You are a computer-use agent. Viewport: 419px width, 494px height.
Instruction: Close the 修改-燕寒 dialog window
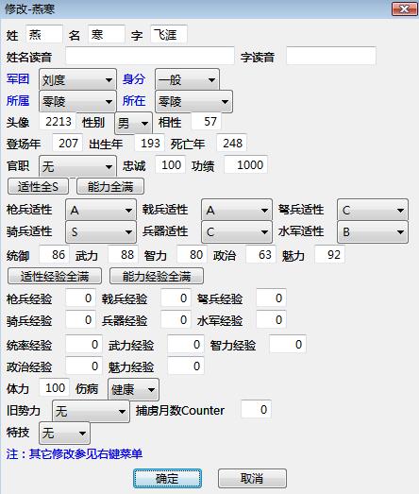(x=404, y=9)
